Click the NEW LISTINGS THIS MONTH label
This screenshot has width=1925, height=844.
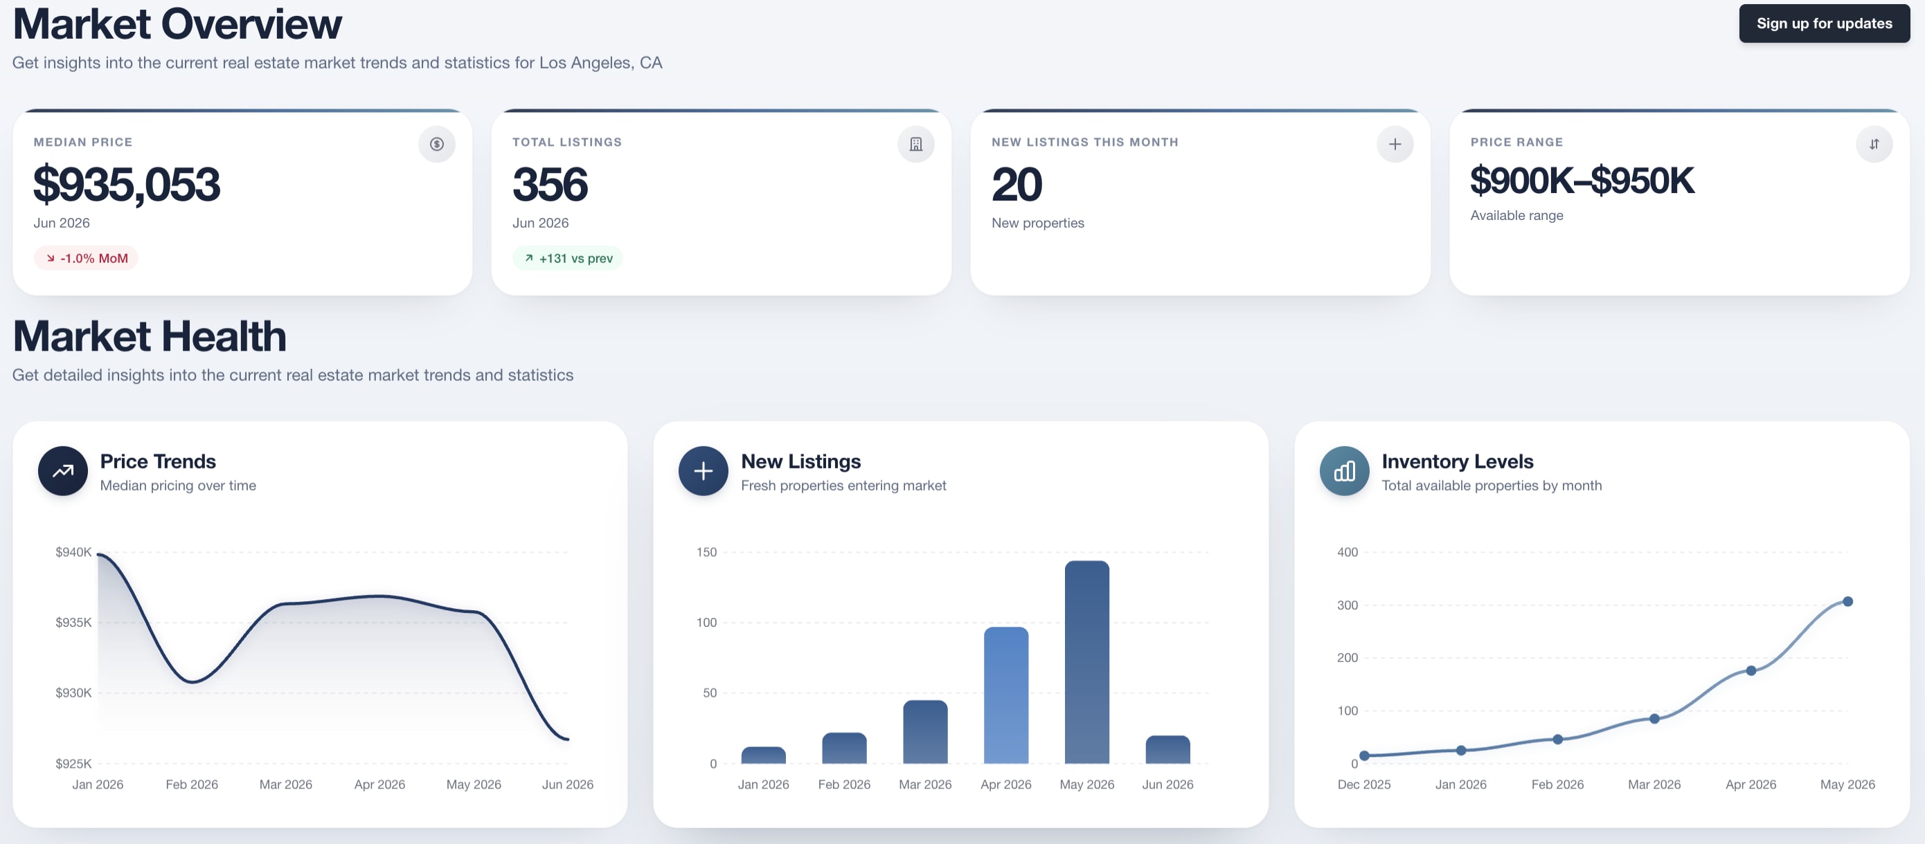pos(1084,142)
